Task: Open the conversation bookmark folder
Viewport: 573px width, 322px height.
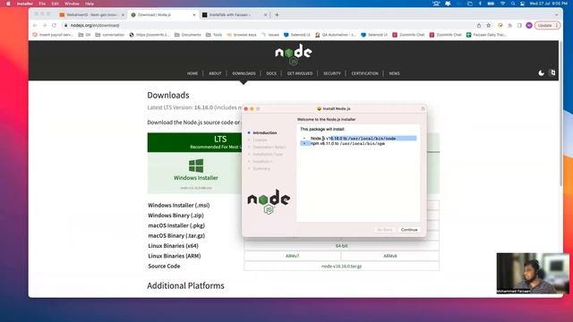Action: tap(109, 35)
